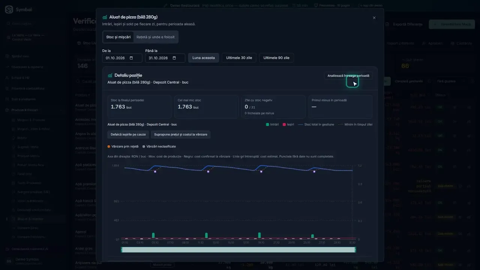Click the green Intrări bar near 05.10
Viewport: 480px width, 270px height.
[x=153, y=235]
